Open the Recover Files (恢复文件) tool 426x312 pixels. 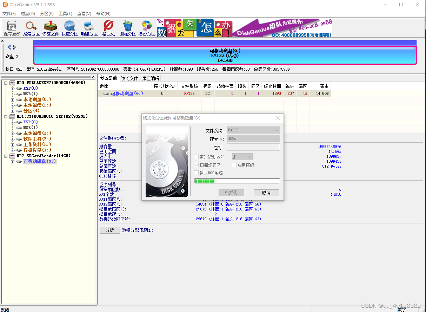tap(51, 28)
